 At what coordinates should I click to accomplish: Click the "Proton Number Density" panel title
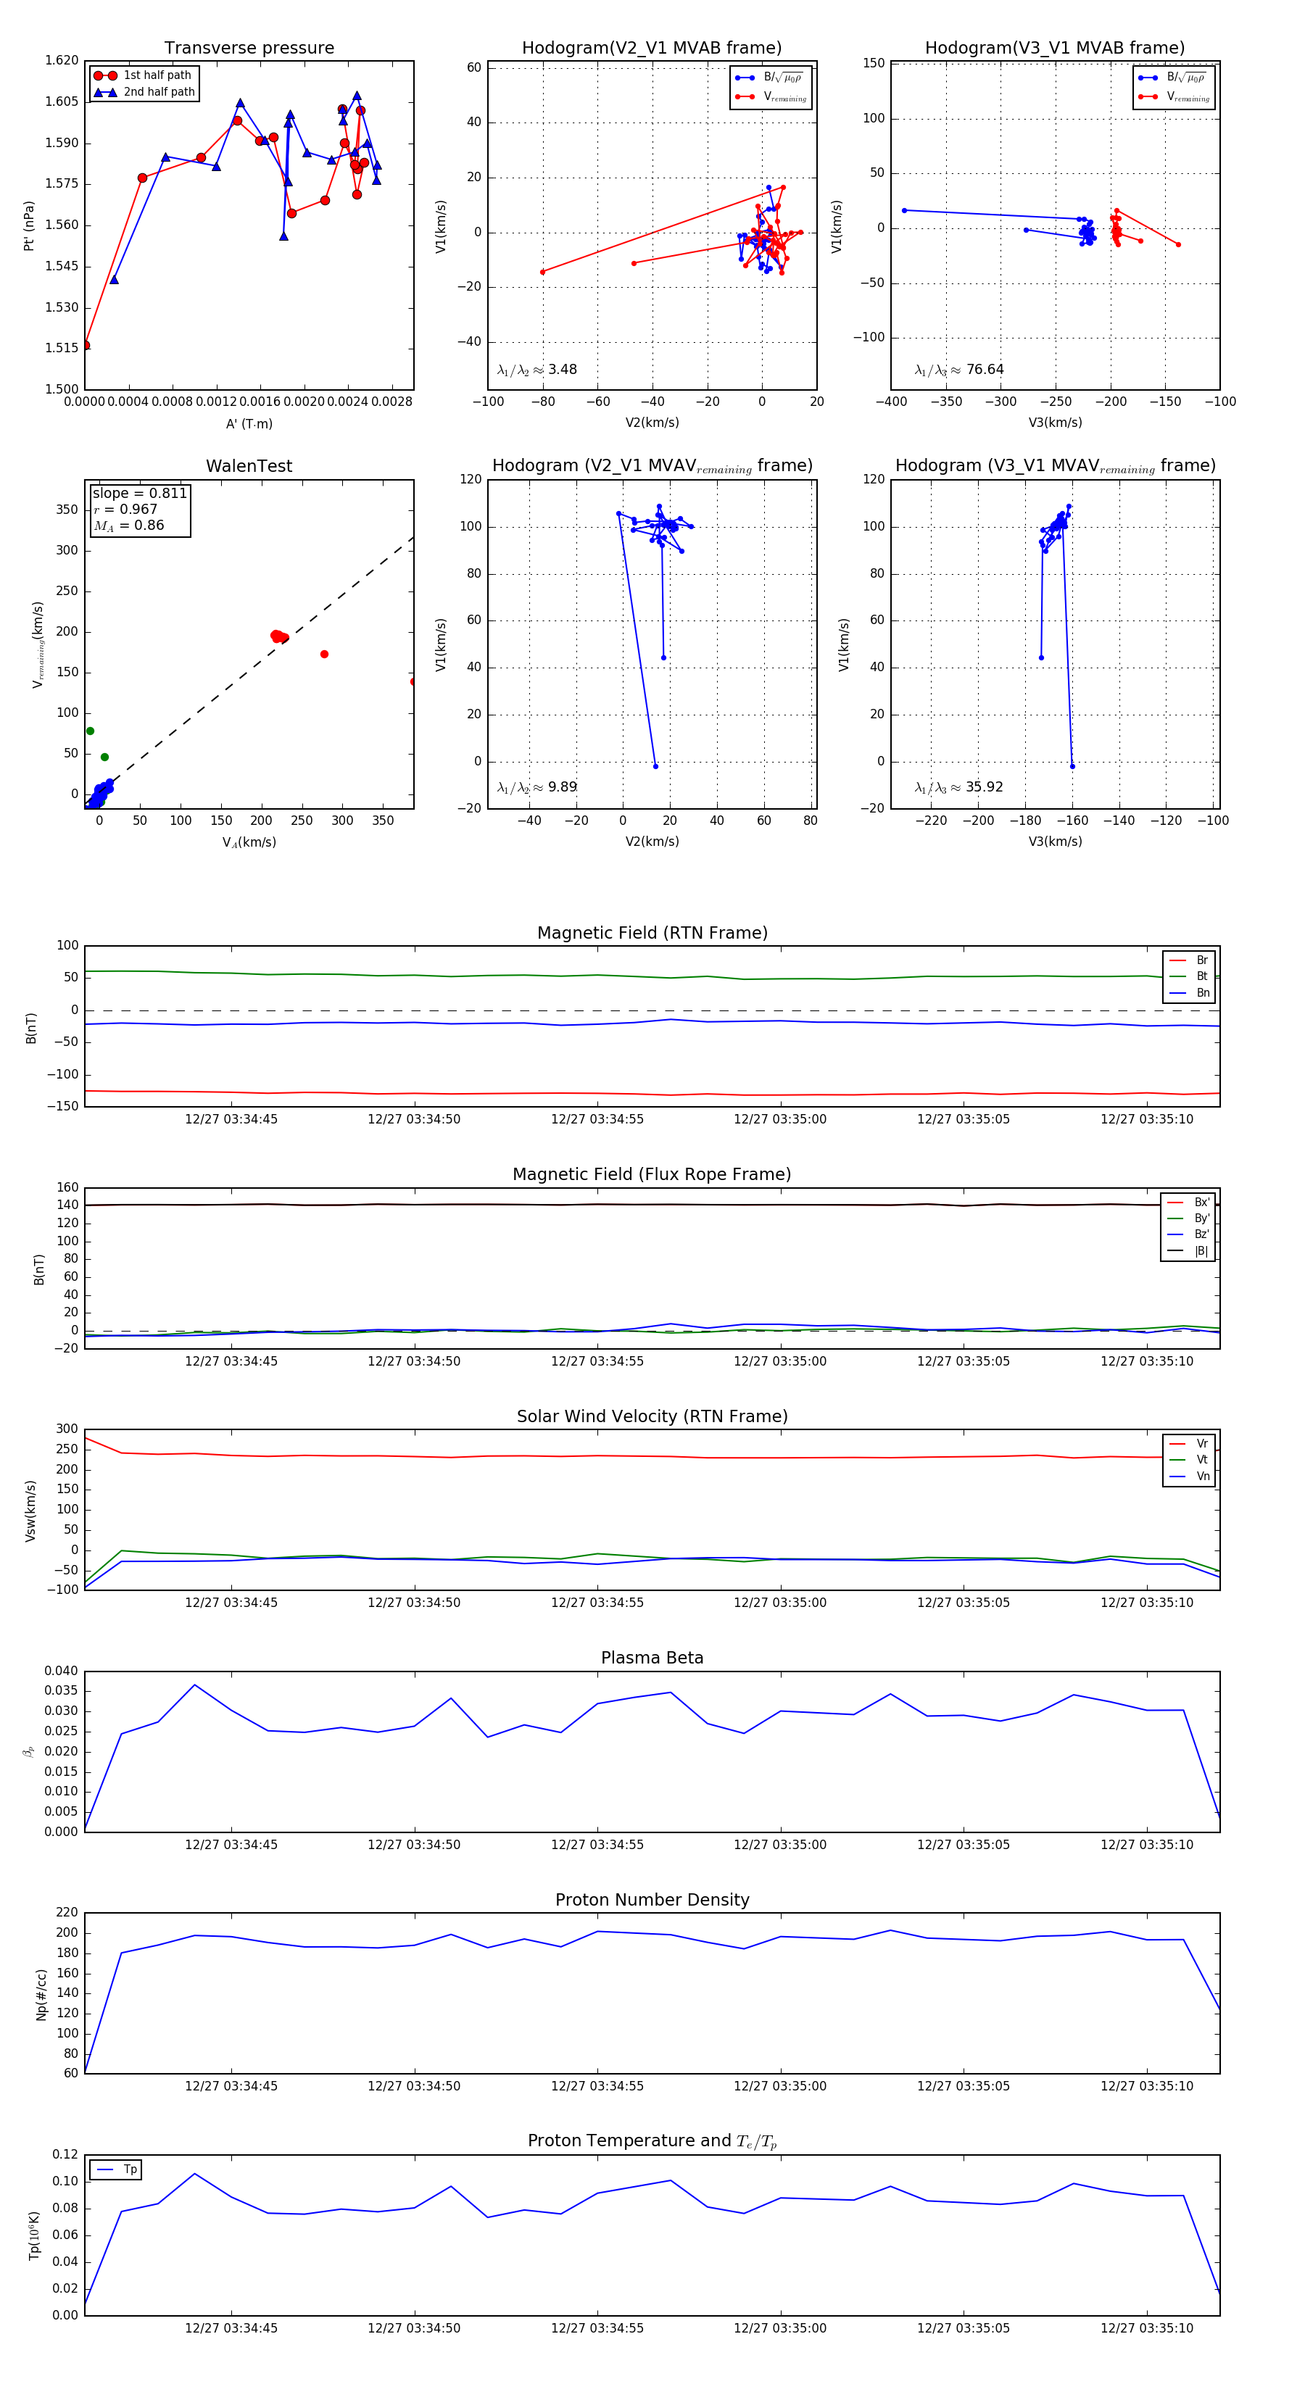click(652, 1900)
